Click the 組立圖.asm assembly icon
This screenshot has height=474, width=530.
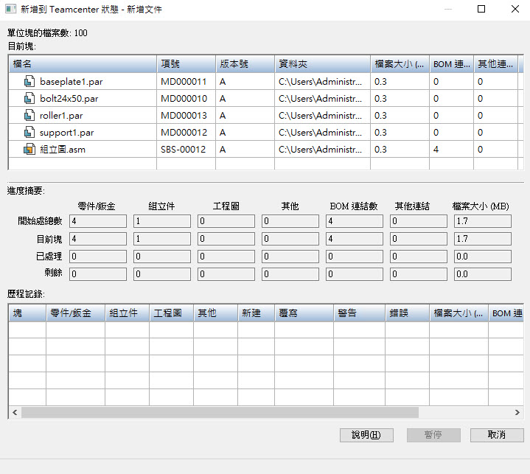pos(29,149)
